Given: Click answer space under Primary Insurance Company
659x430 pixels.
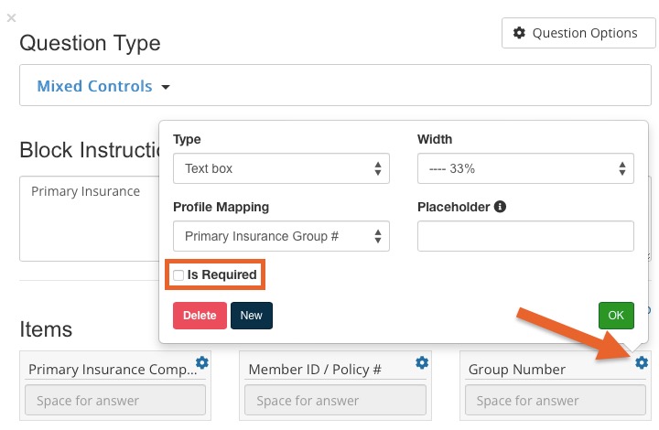Looking at the screenshot, I should pyautogui.click(x=115, y=400).
